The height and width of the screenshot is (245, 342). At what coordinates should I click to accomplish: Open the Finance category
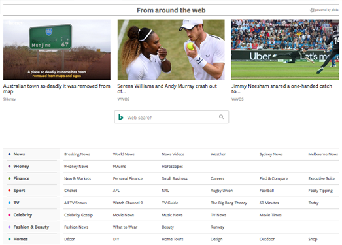click(22, 178)
